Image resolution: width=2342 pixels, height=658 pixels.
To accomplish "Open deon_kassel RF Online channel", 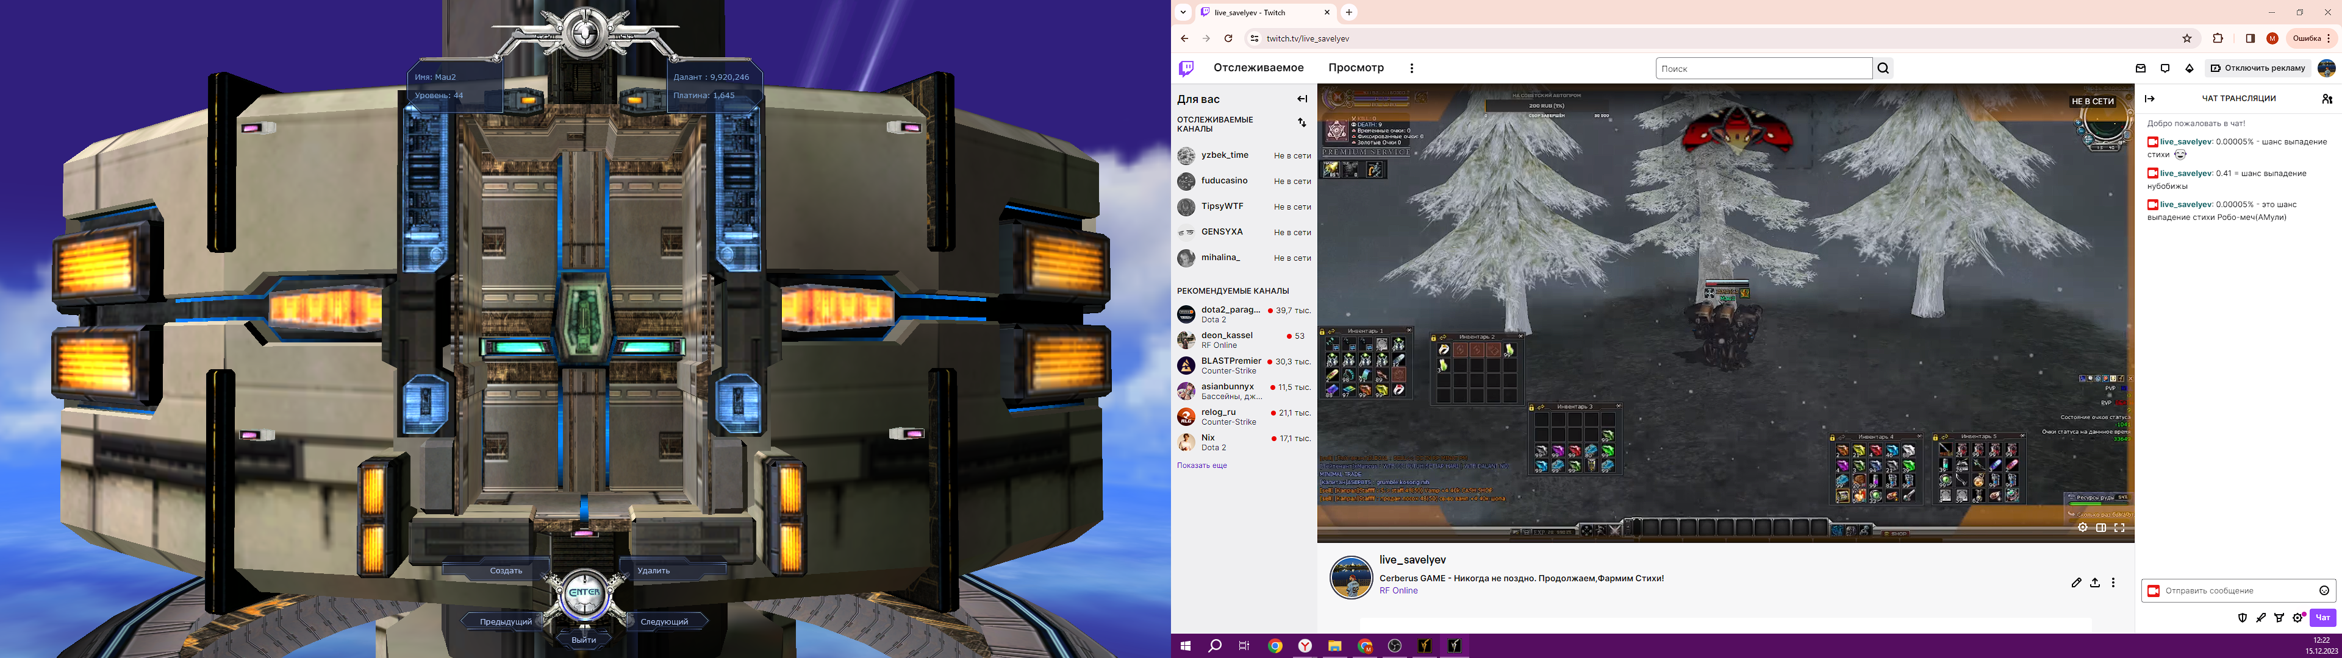I will point(1244,340).
